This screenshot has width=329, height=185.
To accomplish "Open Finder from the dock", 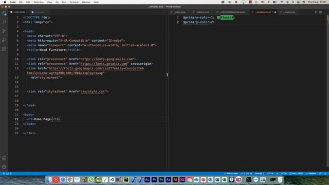I will click(49, 179).
